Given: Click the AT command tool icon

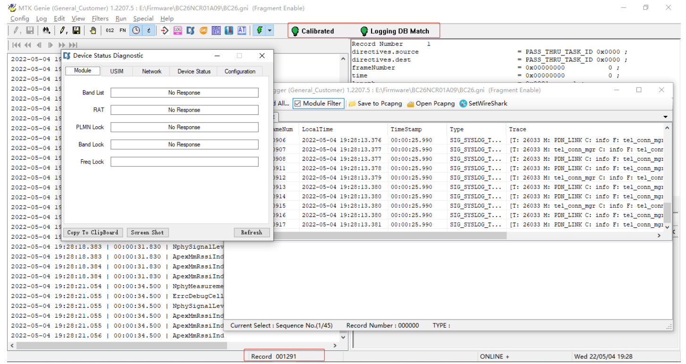Looking at the screenshot, I should tap(242, 31).
